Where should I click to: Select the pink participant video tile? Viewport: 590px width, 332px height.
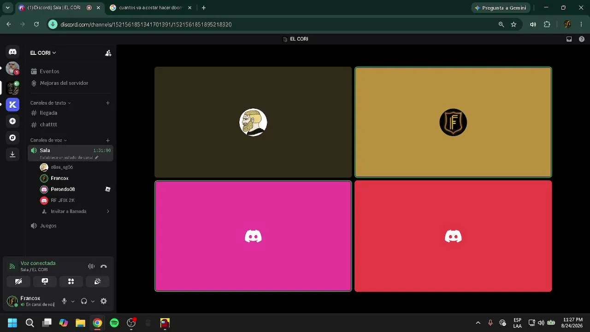(253, 237)
